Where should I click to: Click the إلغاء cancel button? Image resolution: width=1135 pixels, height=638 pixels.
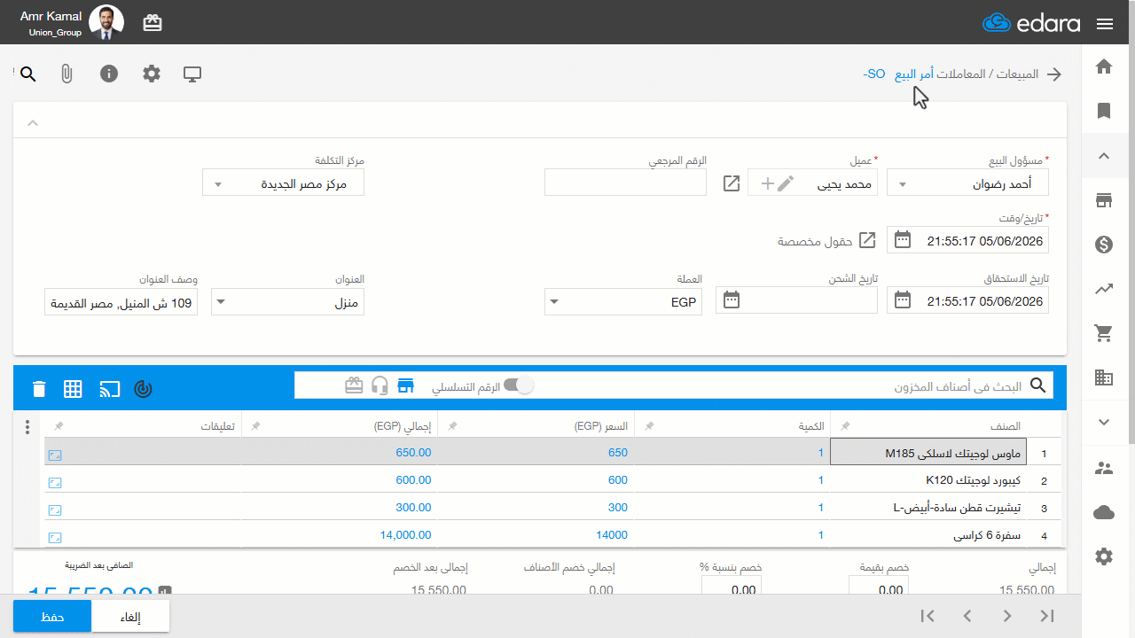click(130, 617)
